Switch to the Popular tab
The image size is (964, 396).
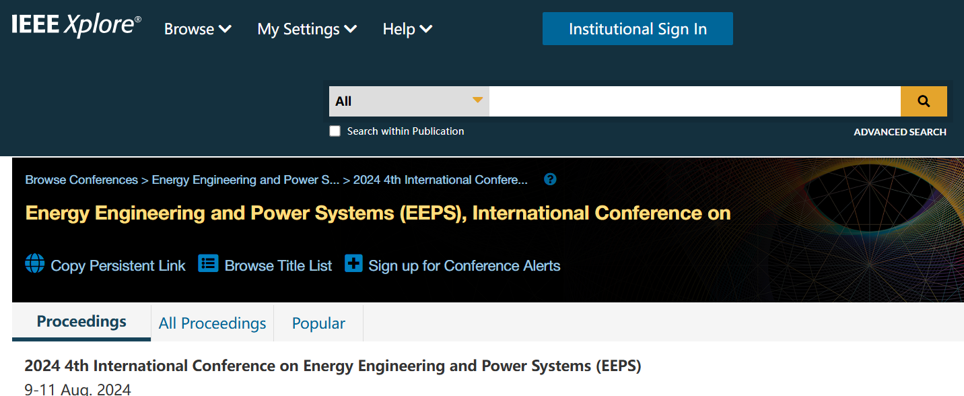point(318,323)
